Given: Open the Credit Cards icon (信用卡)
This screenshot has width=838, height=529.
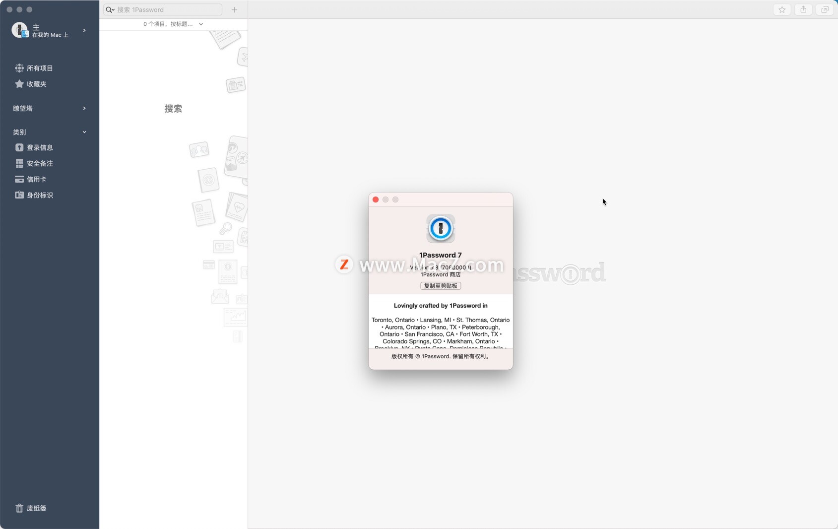Looking at the screenshot, I should pyautogui.click(x=19, y=179).
